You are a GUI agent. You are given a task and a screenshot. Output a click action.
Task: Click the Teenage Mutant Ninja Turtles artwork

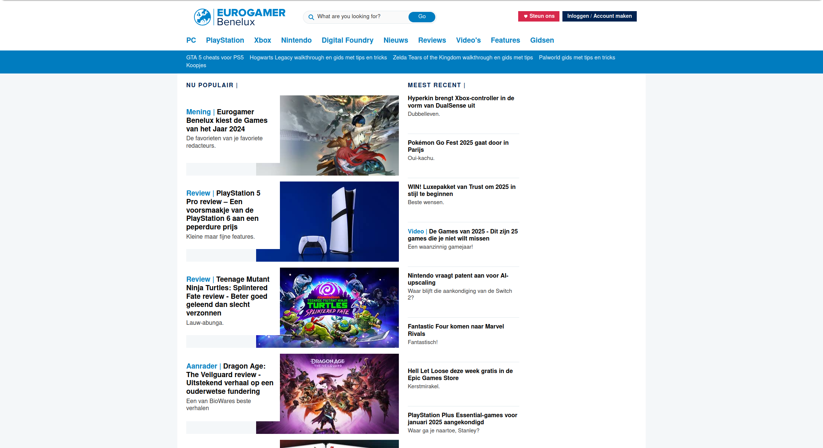point(339,308)
